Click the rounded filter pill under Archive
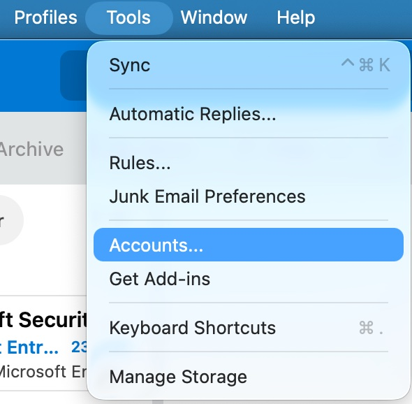This screenshot has width=412, height=404. (11, 220)
